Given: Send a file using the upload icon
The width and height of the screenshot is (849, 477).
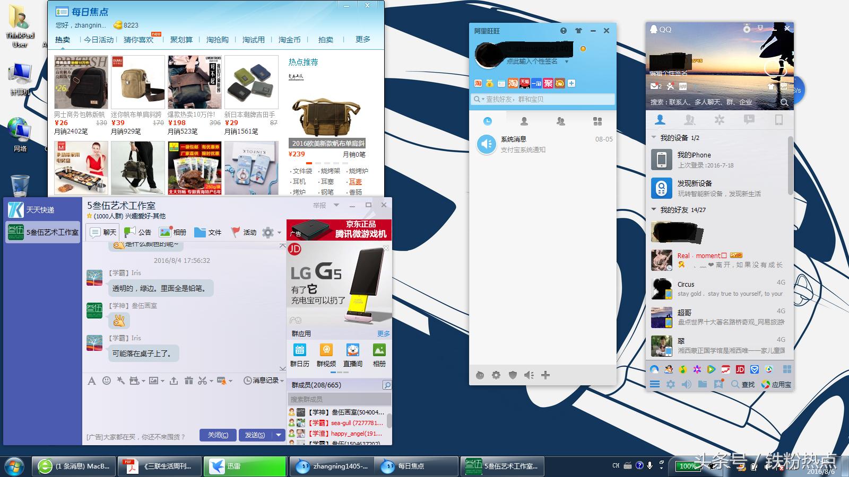Looking at the screenshot, I should click(175, 381).
